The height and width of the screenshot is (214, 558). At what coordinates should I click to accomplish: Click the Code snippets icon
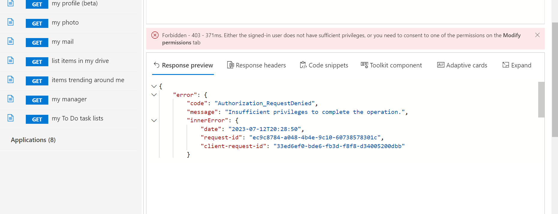pyautogui.click(x=303, y=65)
